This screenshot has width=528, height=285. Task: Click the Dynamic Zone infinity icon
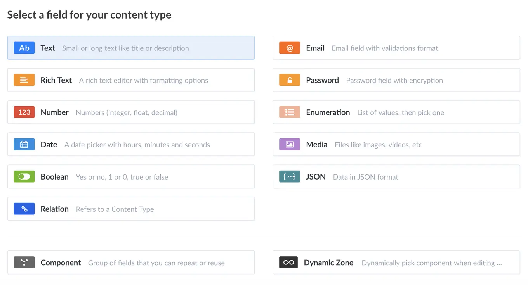pos(288,263)
